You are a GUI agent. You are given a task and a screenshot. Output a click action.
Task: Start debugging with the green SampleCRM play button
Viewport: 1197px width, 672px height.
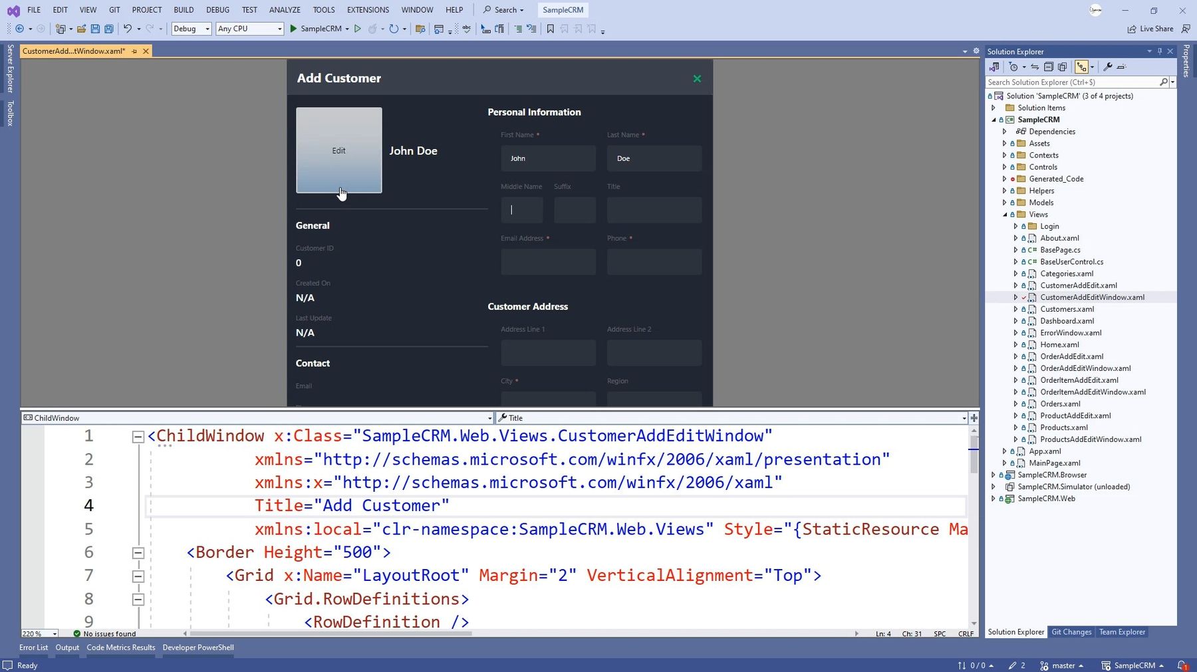293,29
